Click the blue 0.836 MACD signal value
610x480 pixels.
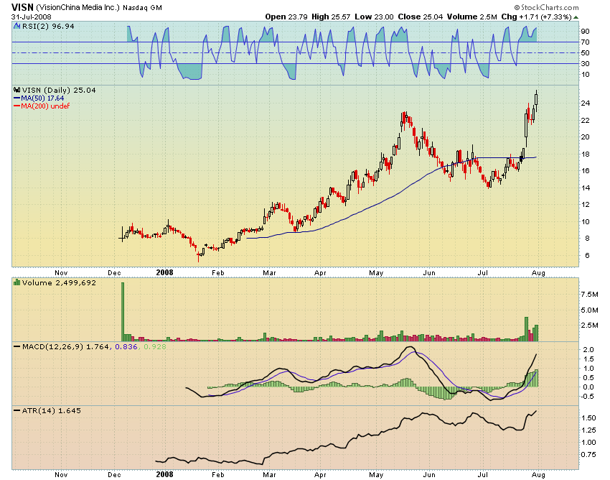point(126,346)
